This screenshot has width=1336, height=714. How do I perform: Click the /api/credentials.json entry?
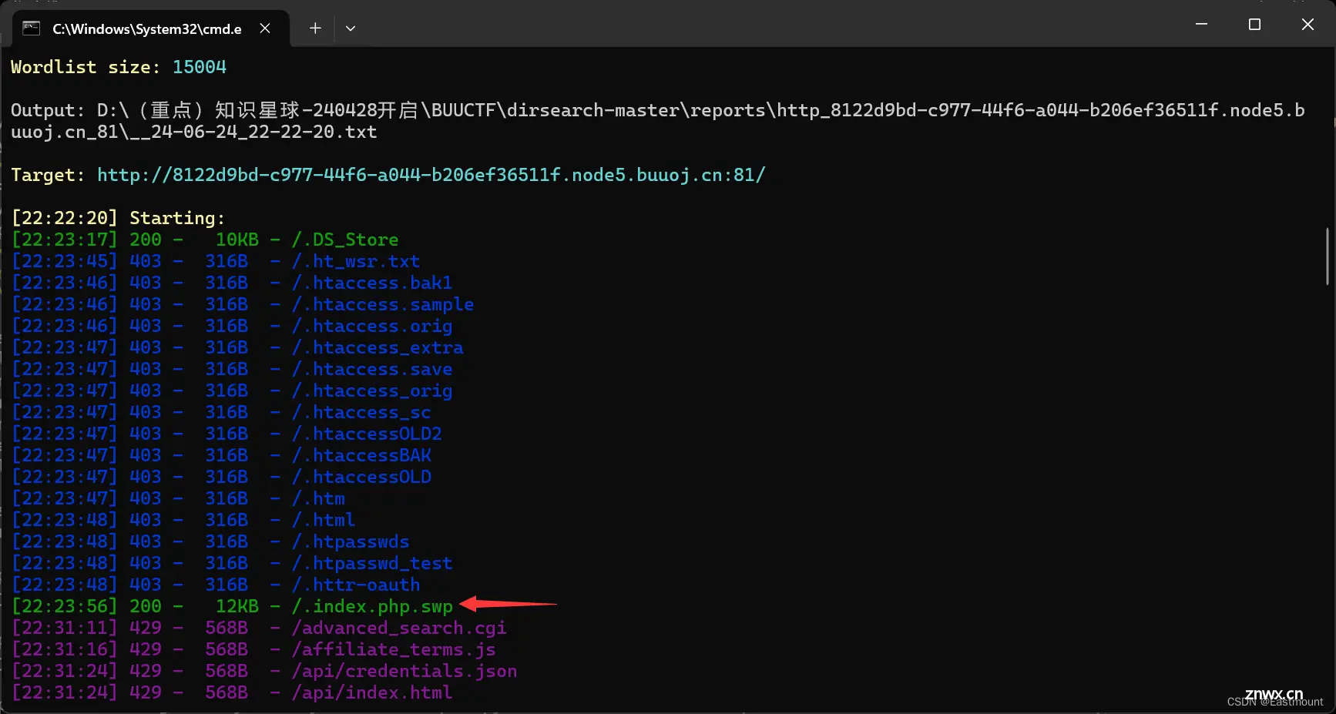tap(404, 671)
